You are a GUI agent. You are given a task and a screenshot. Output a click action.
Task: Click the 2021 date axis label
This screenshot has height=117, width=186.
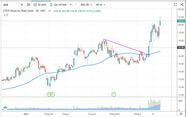[26, 114]
